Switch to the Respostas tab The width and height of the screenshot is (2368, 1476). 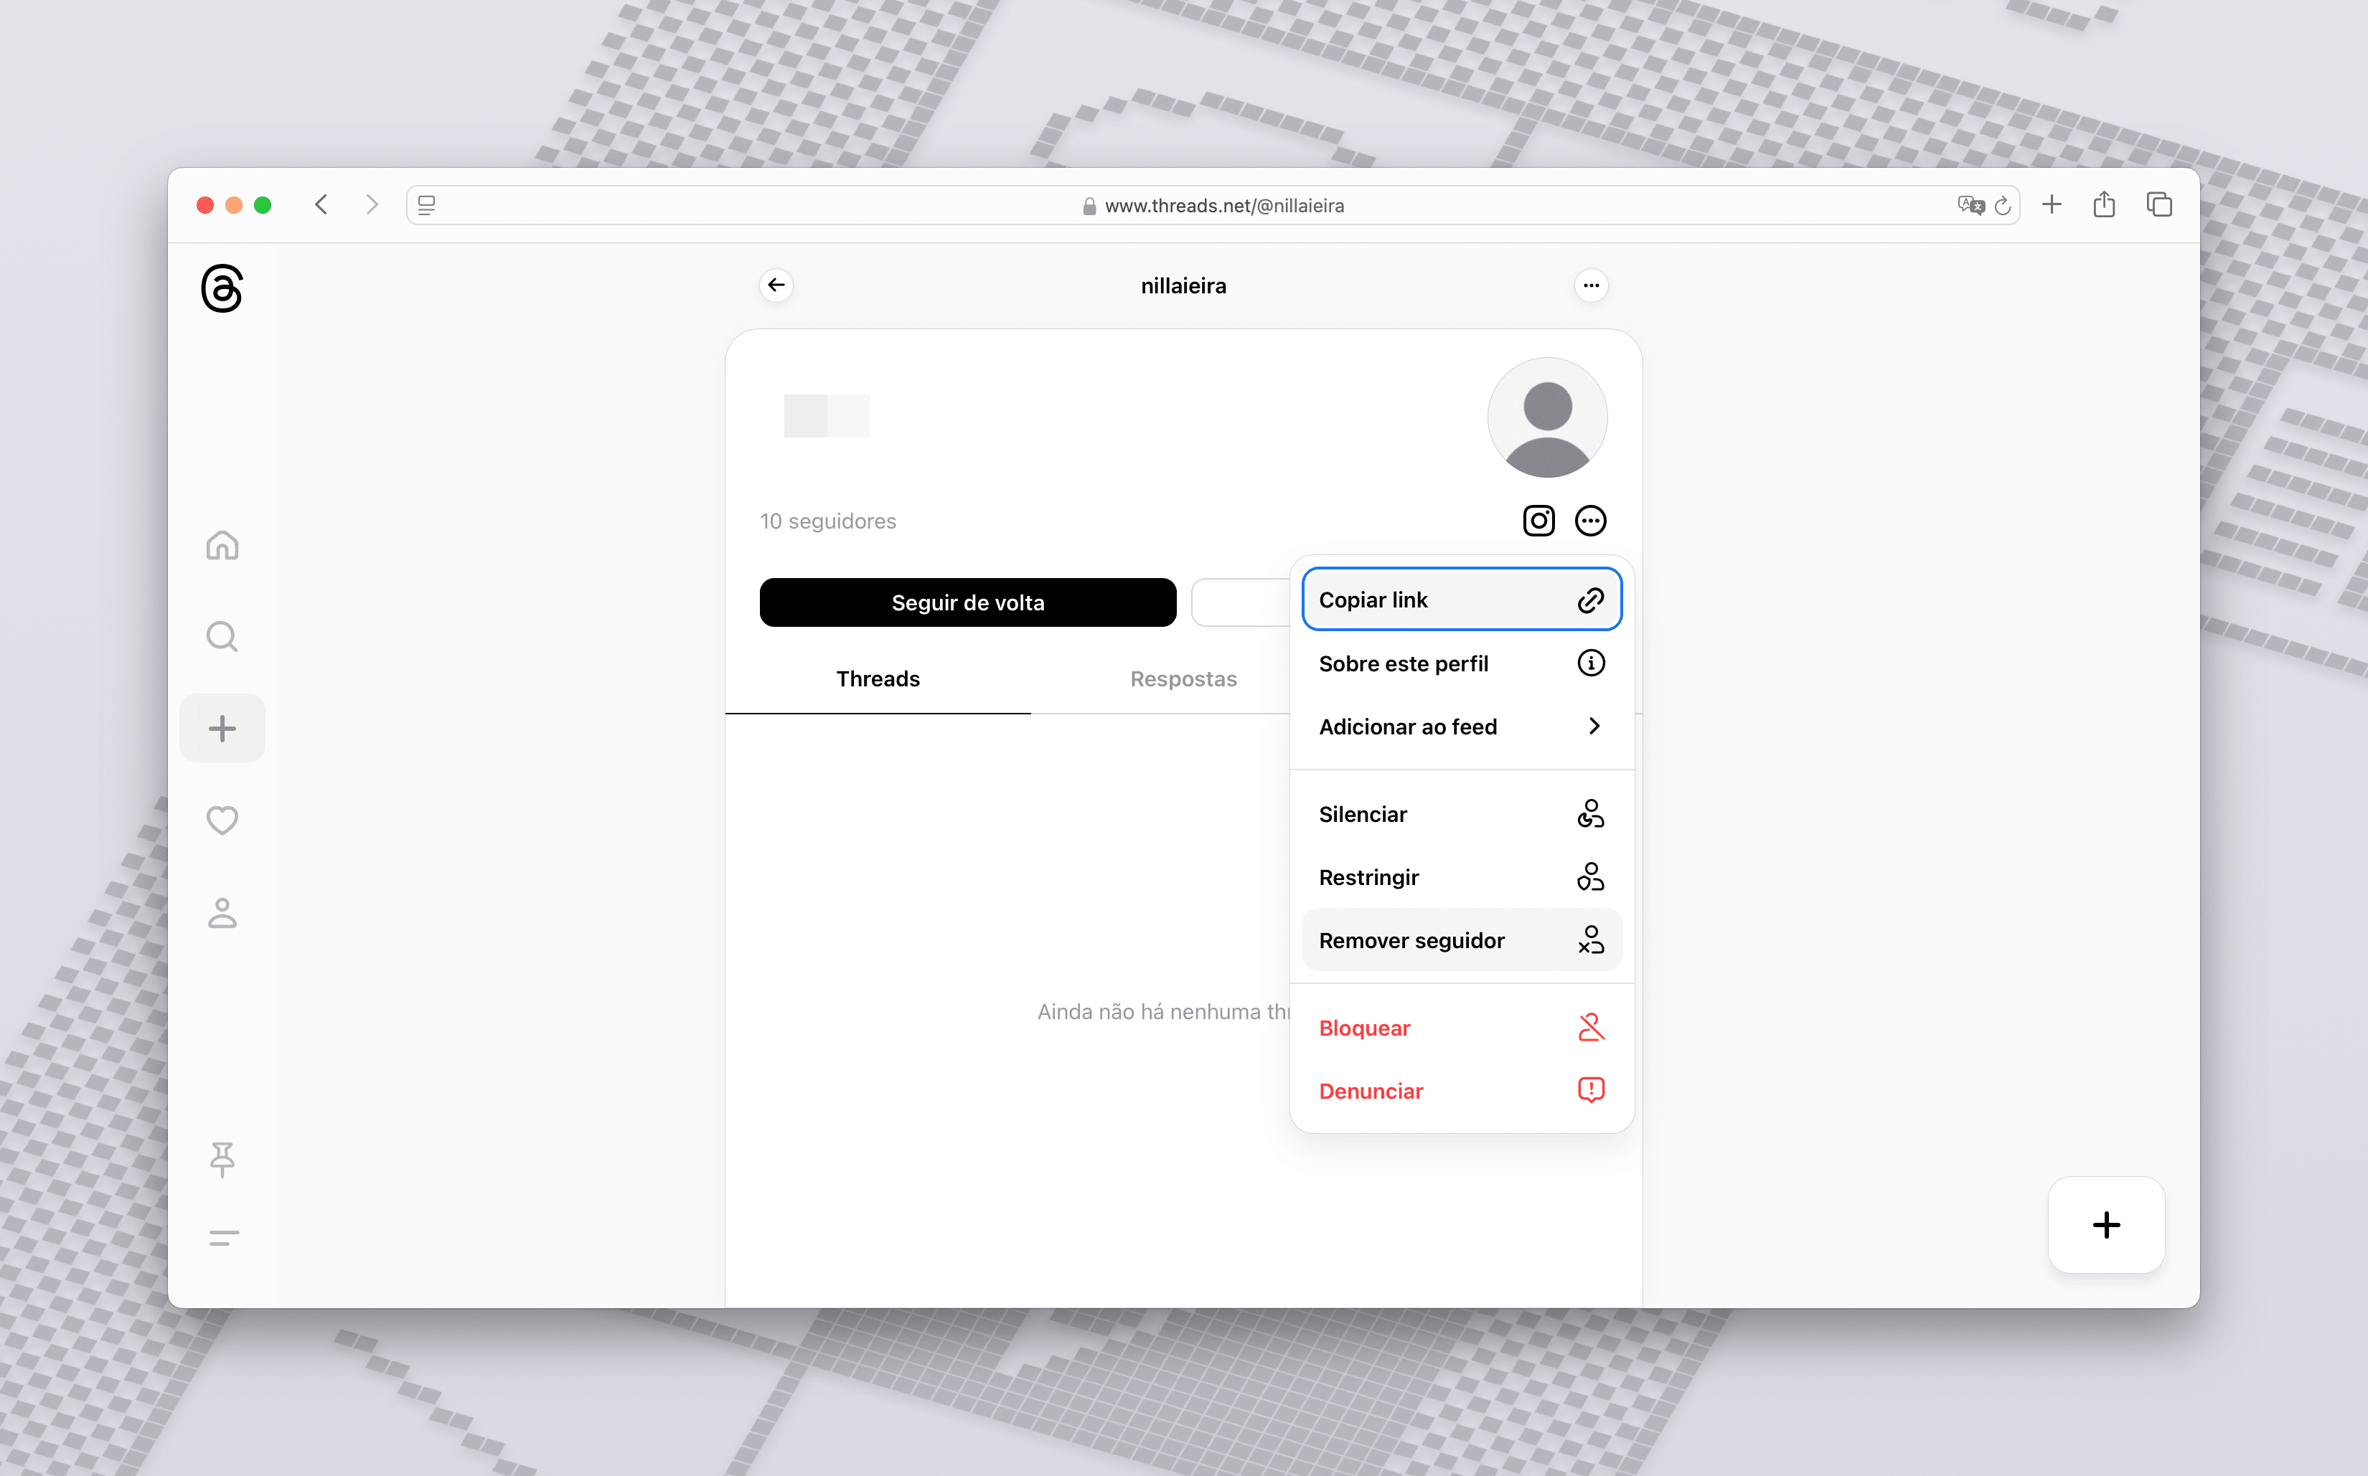click(x=1183, y=678)
